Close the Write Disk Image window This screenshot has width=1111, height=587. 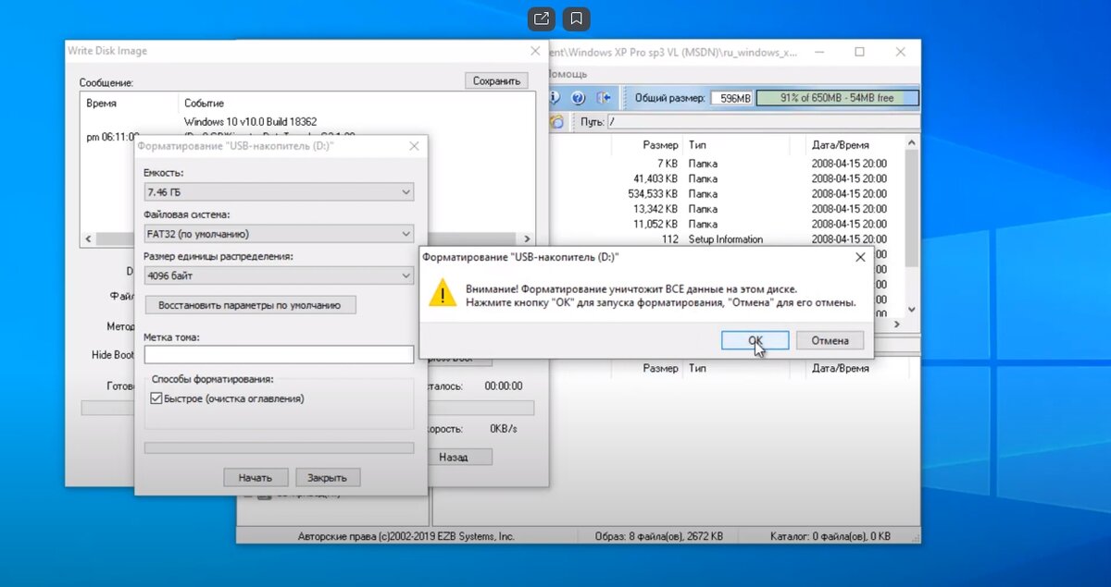pyautogui.click(x=535, y=52)
